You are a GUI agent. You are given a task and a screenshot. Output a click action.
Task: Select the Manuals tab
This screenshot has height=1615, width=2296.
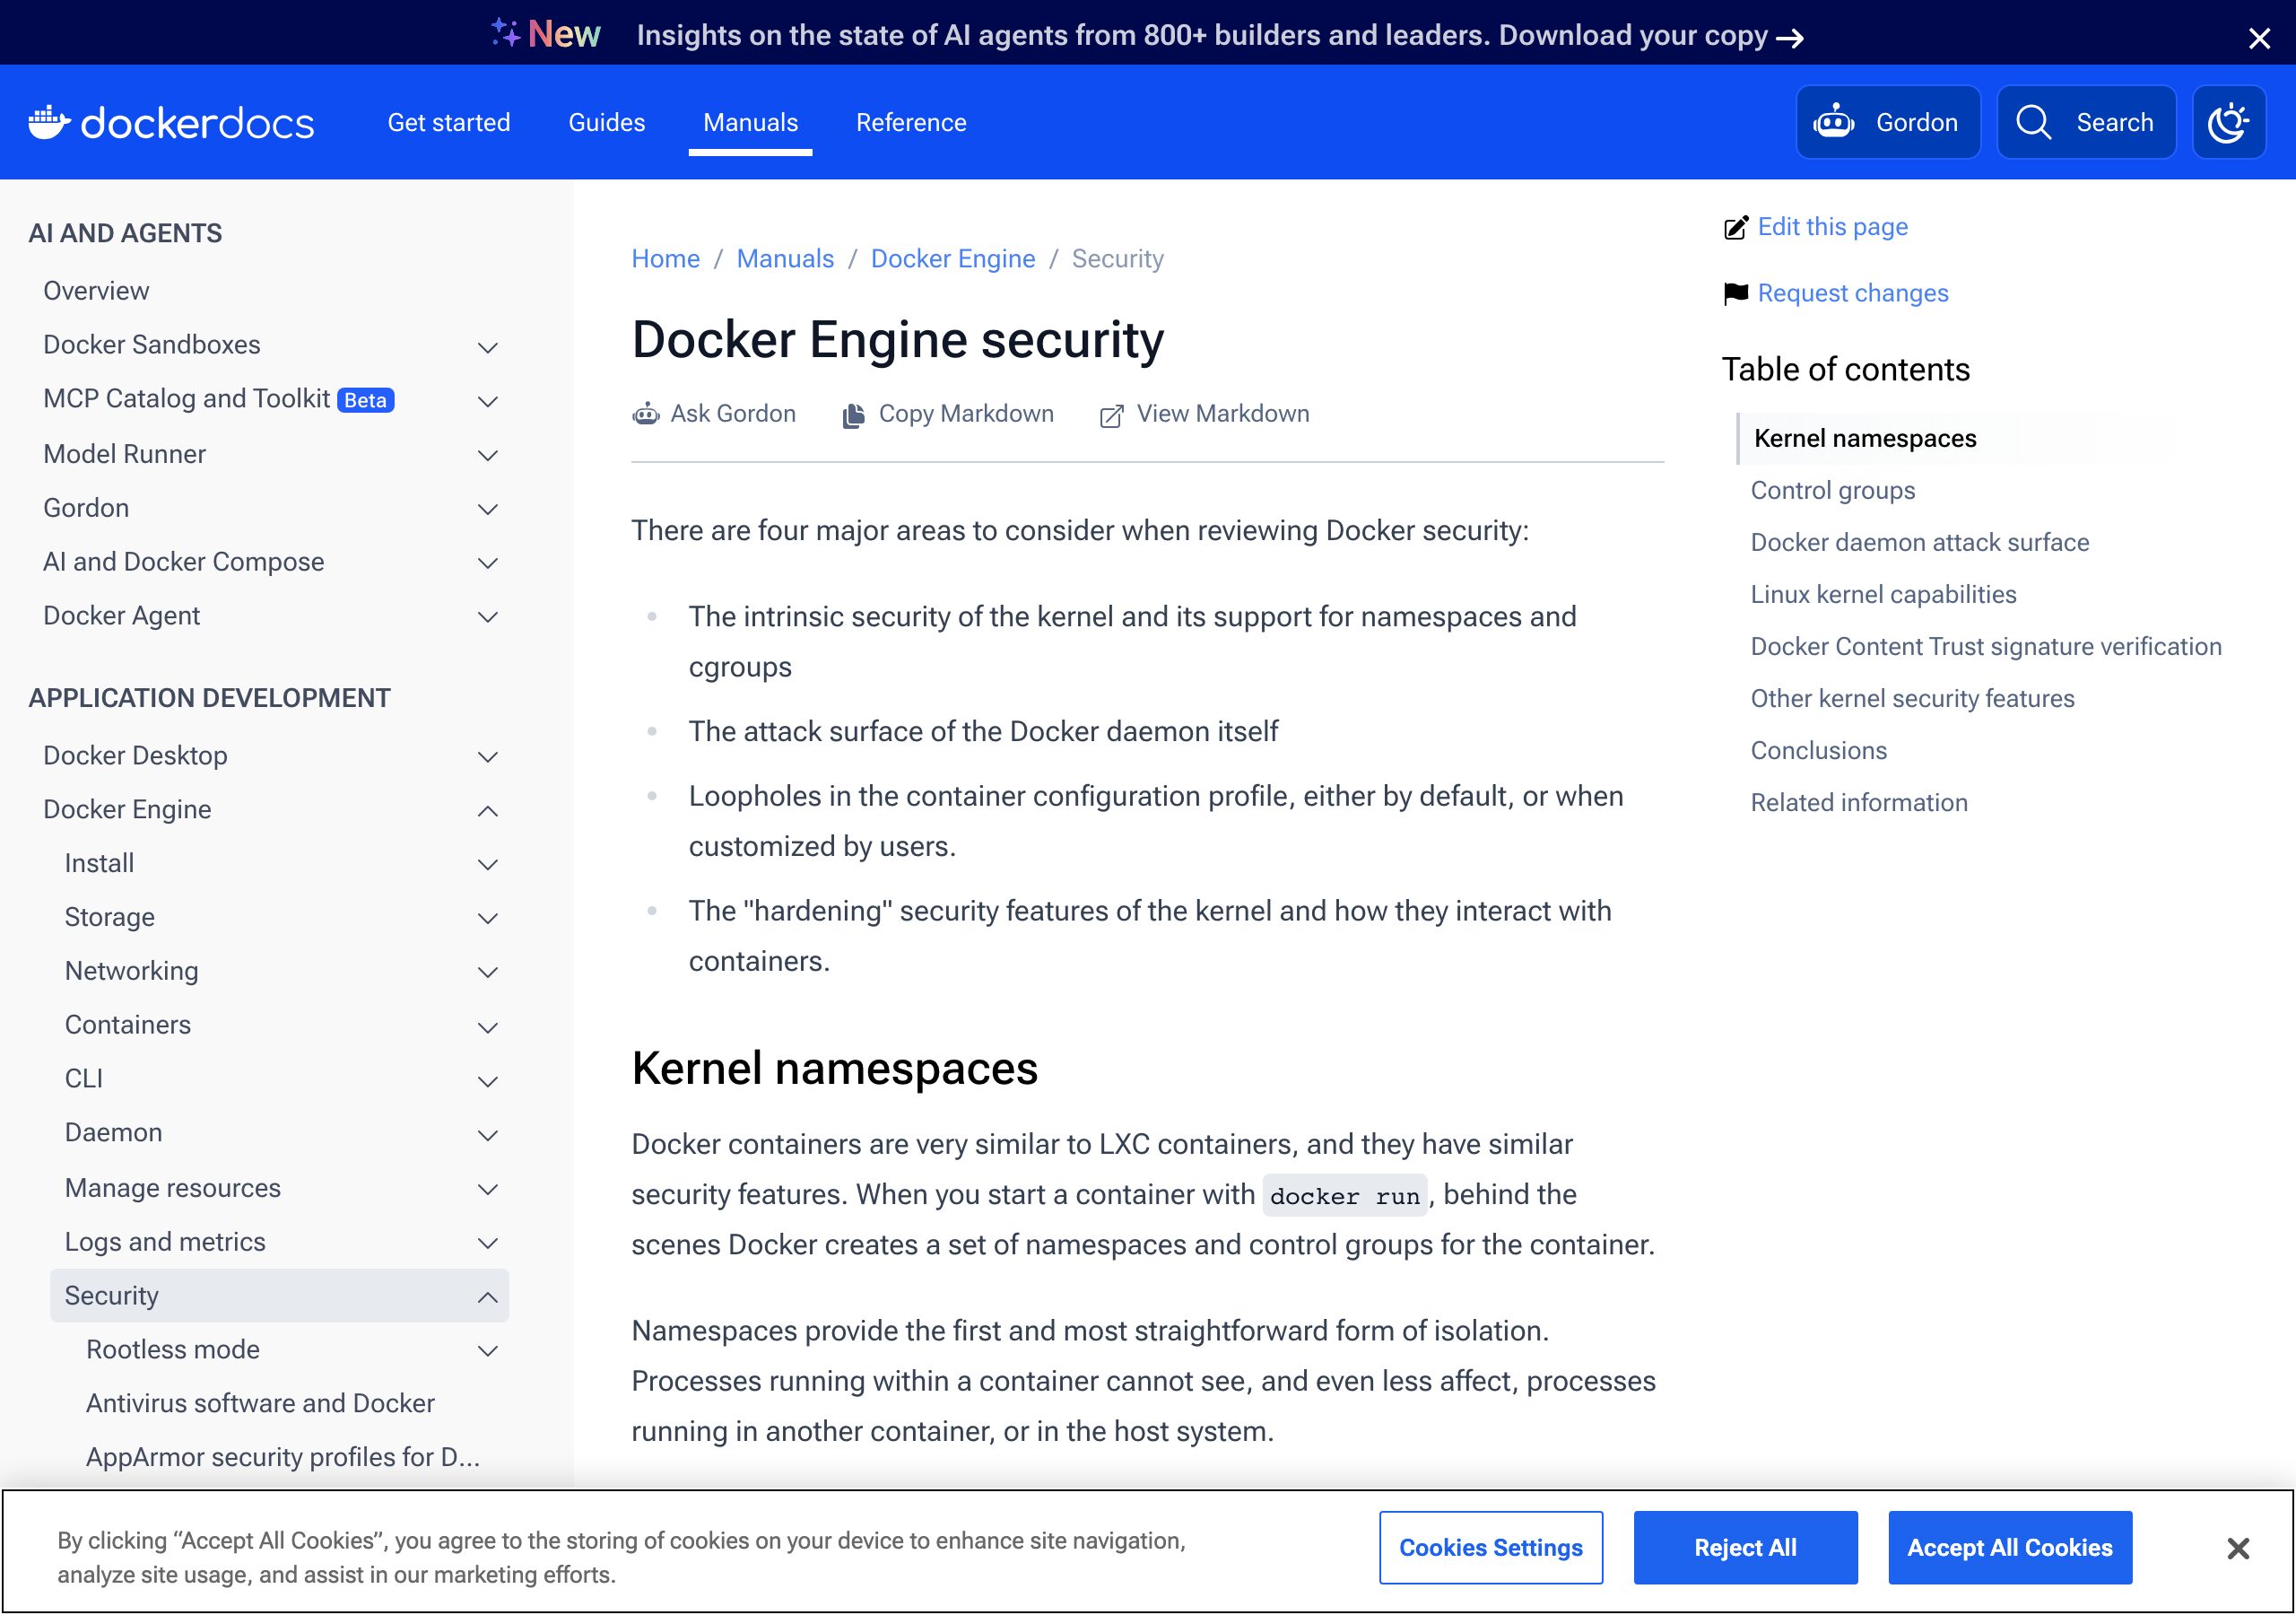(x=750, y=122)
